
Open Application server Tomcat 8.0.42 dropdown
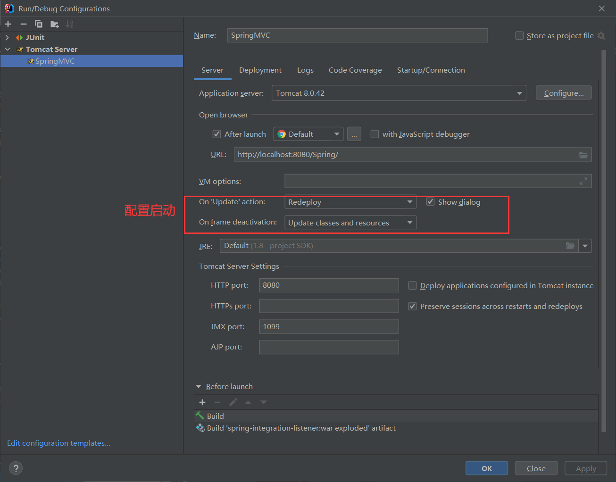(x=399, y=93)
